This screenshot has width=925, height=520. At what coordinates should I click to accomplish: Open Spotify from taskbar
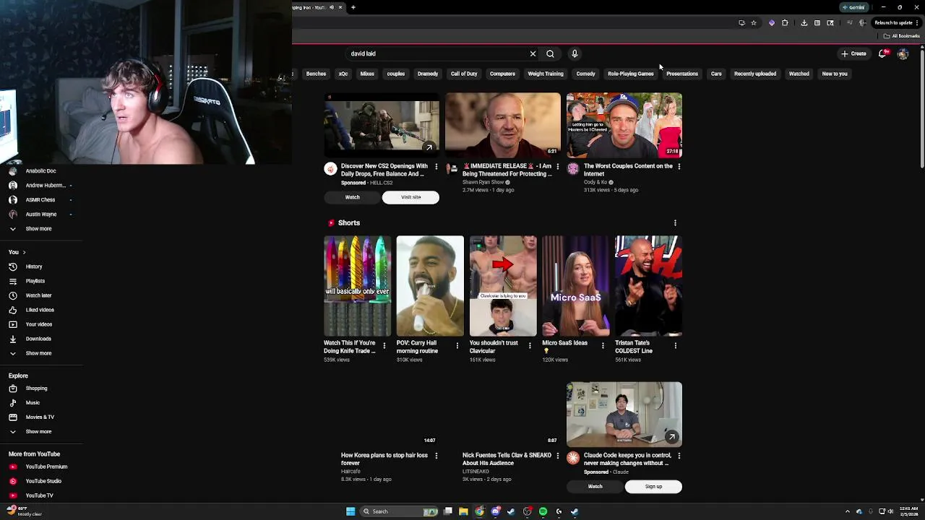pyautogui.click(x=543, y=511)
